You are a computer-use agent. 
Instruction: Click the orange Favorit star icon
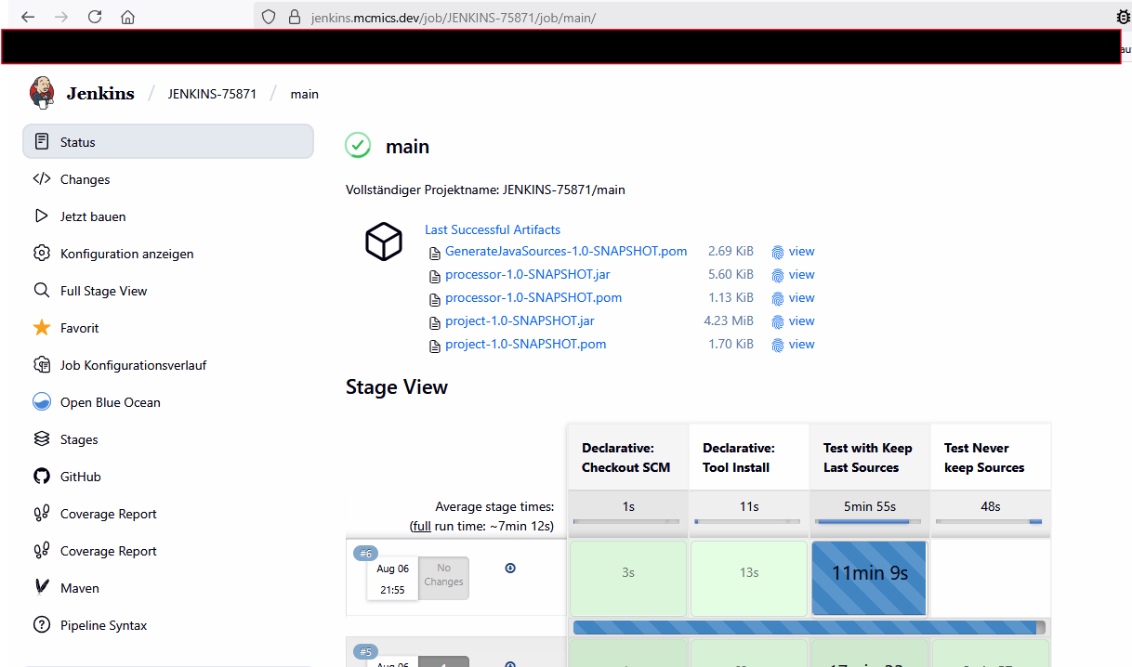click(x=41, y=327)
